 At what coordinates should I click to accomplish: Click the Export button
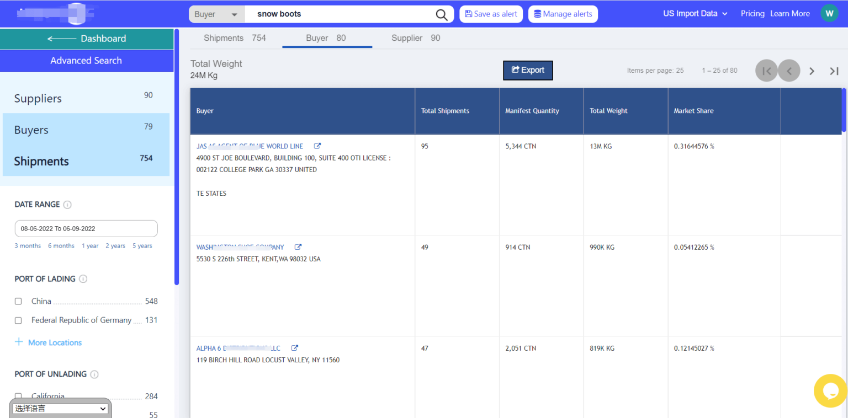[528, 70]
